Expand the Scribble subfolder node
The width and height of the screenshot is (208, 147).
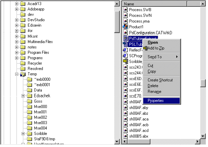(x=23, y=134)
